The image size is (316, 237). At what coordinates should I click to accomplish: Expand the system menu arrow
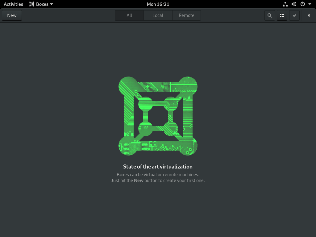(310, 4)
